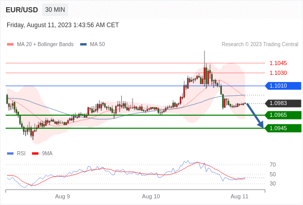Viewport: 303px width, 205px height.
Task: Click the 'MA 20 + Bollinger Bands' legend label
Action: click(x=45, y=45)
